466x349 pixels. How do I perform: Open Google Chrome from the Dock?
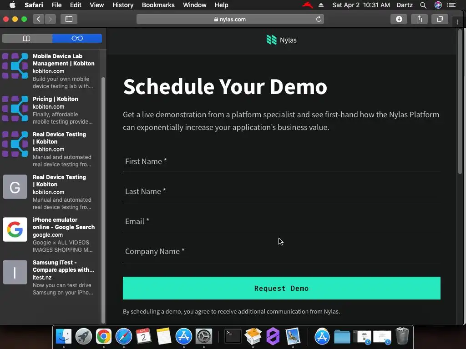click(103, 336)
